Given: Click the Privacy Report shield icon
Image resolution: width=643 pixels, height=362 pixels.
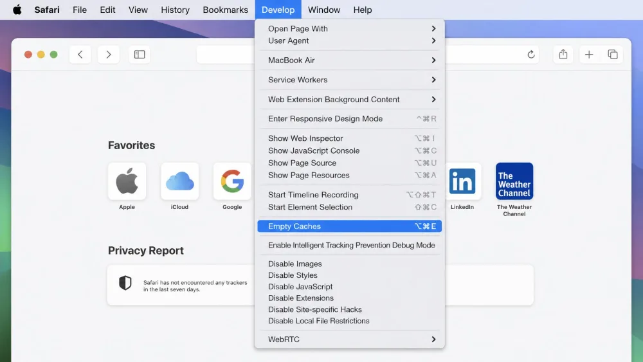Looking at the screenshot, I should click(125, 283).
